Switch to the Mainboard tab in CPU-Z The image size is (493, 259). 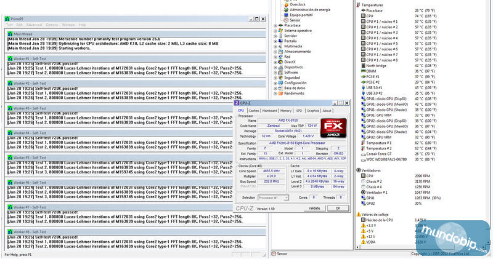point(270,111)
